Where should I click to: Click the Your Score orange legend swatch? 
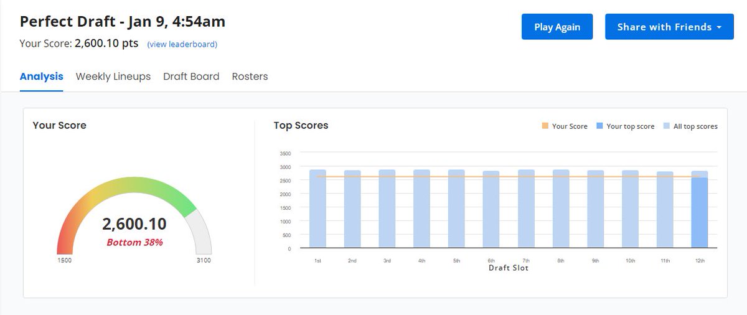(545, 126)
